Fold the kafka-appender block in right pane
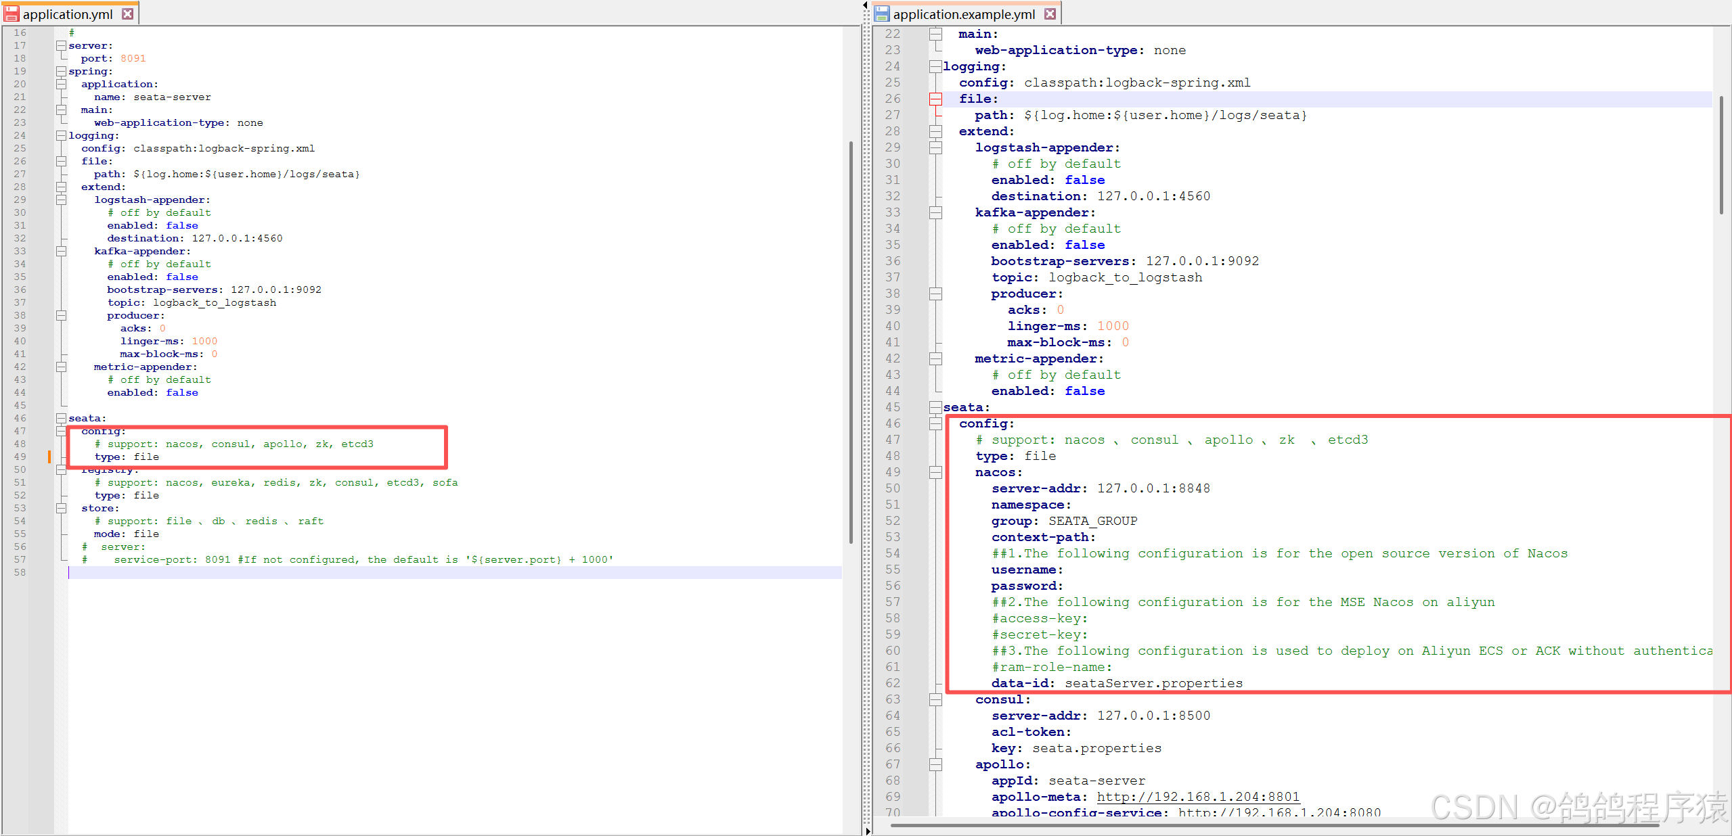Image resolution: width=1732 pixels, height=836 pixels. click(x=935, y=212)
